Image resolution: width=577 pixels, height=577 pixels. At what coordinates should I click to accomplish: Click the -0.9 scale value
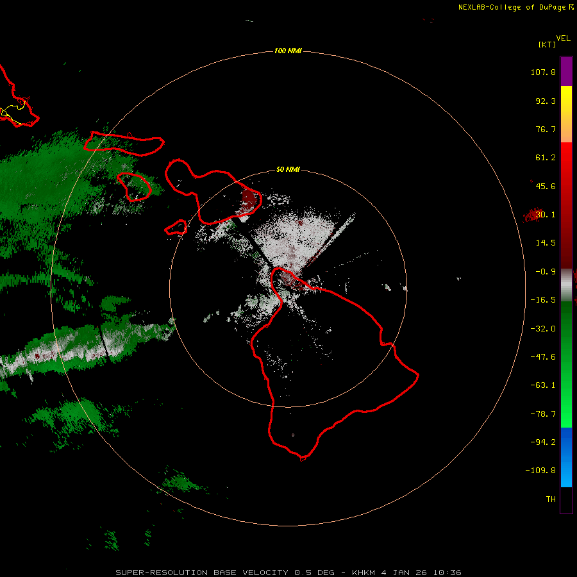(x=546, y=272)
